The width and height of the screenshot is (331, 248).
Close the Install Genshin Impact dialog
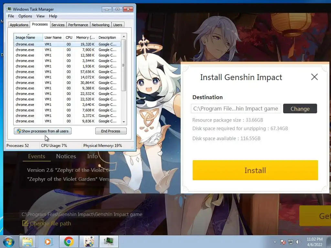pos(314,77)
